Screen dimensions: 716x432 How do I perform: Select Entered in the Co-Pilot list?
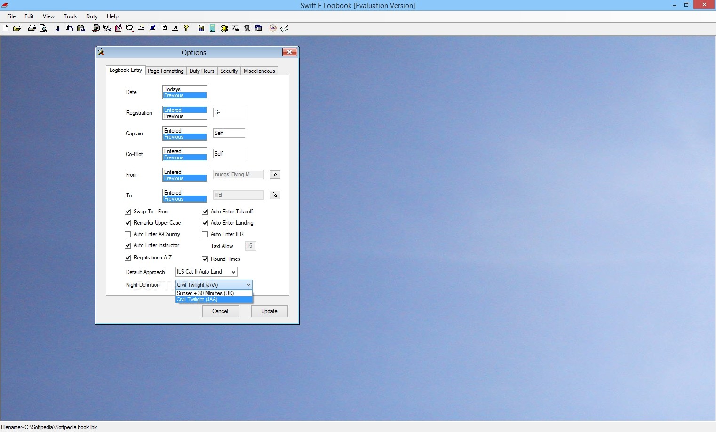[184, 151]
